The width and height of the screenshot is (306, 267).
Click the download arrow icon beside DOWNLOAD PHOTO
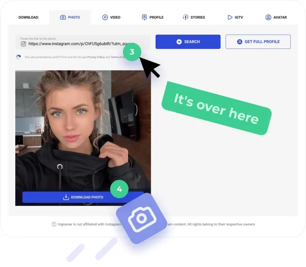66,197
